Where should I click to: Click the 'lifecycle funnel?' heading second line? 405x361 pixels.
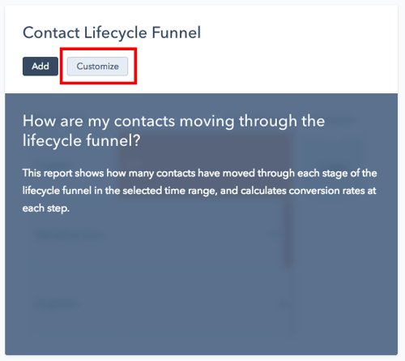tap(82, 140)
